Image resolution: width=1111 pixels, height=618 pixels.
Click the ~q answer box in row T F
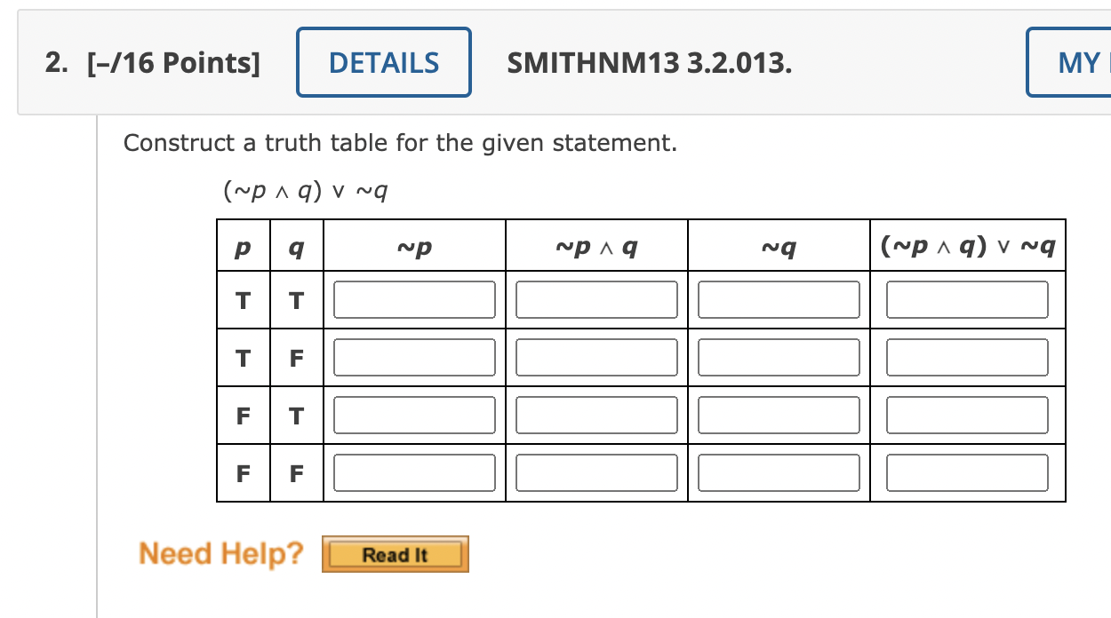pyautogui.click(x=778, y=357)
